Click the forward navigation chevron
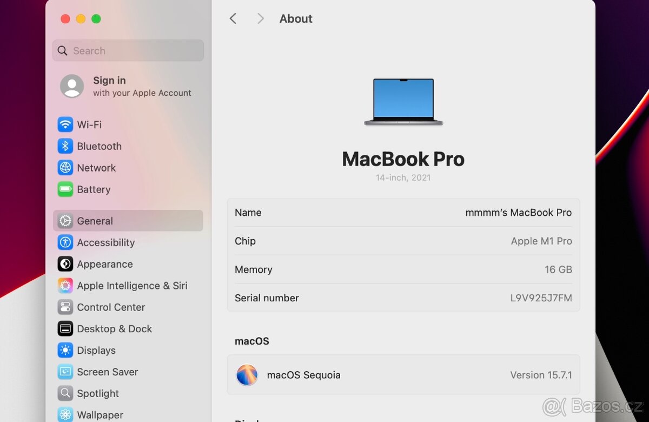The image size is (649, 422). tap(260, 18)
